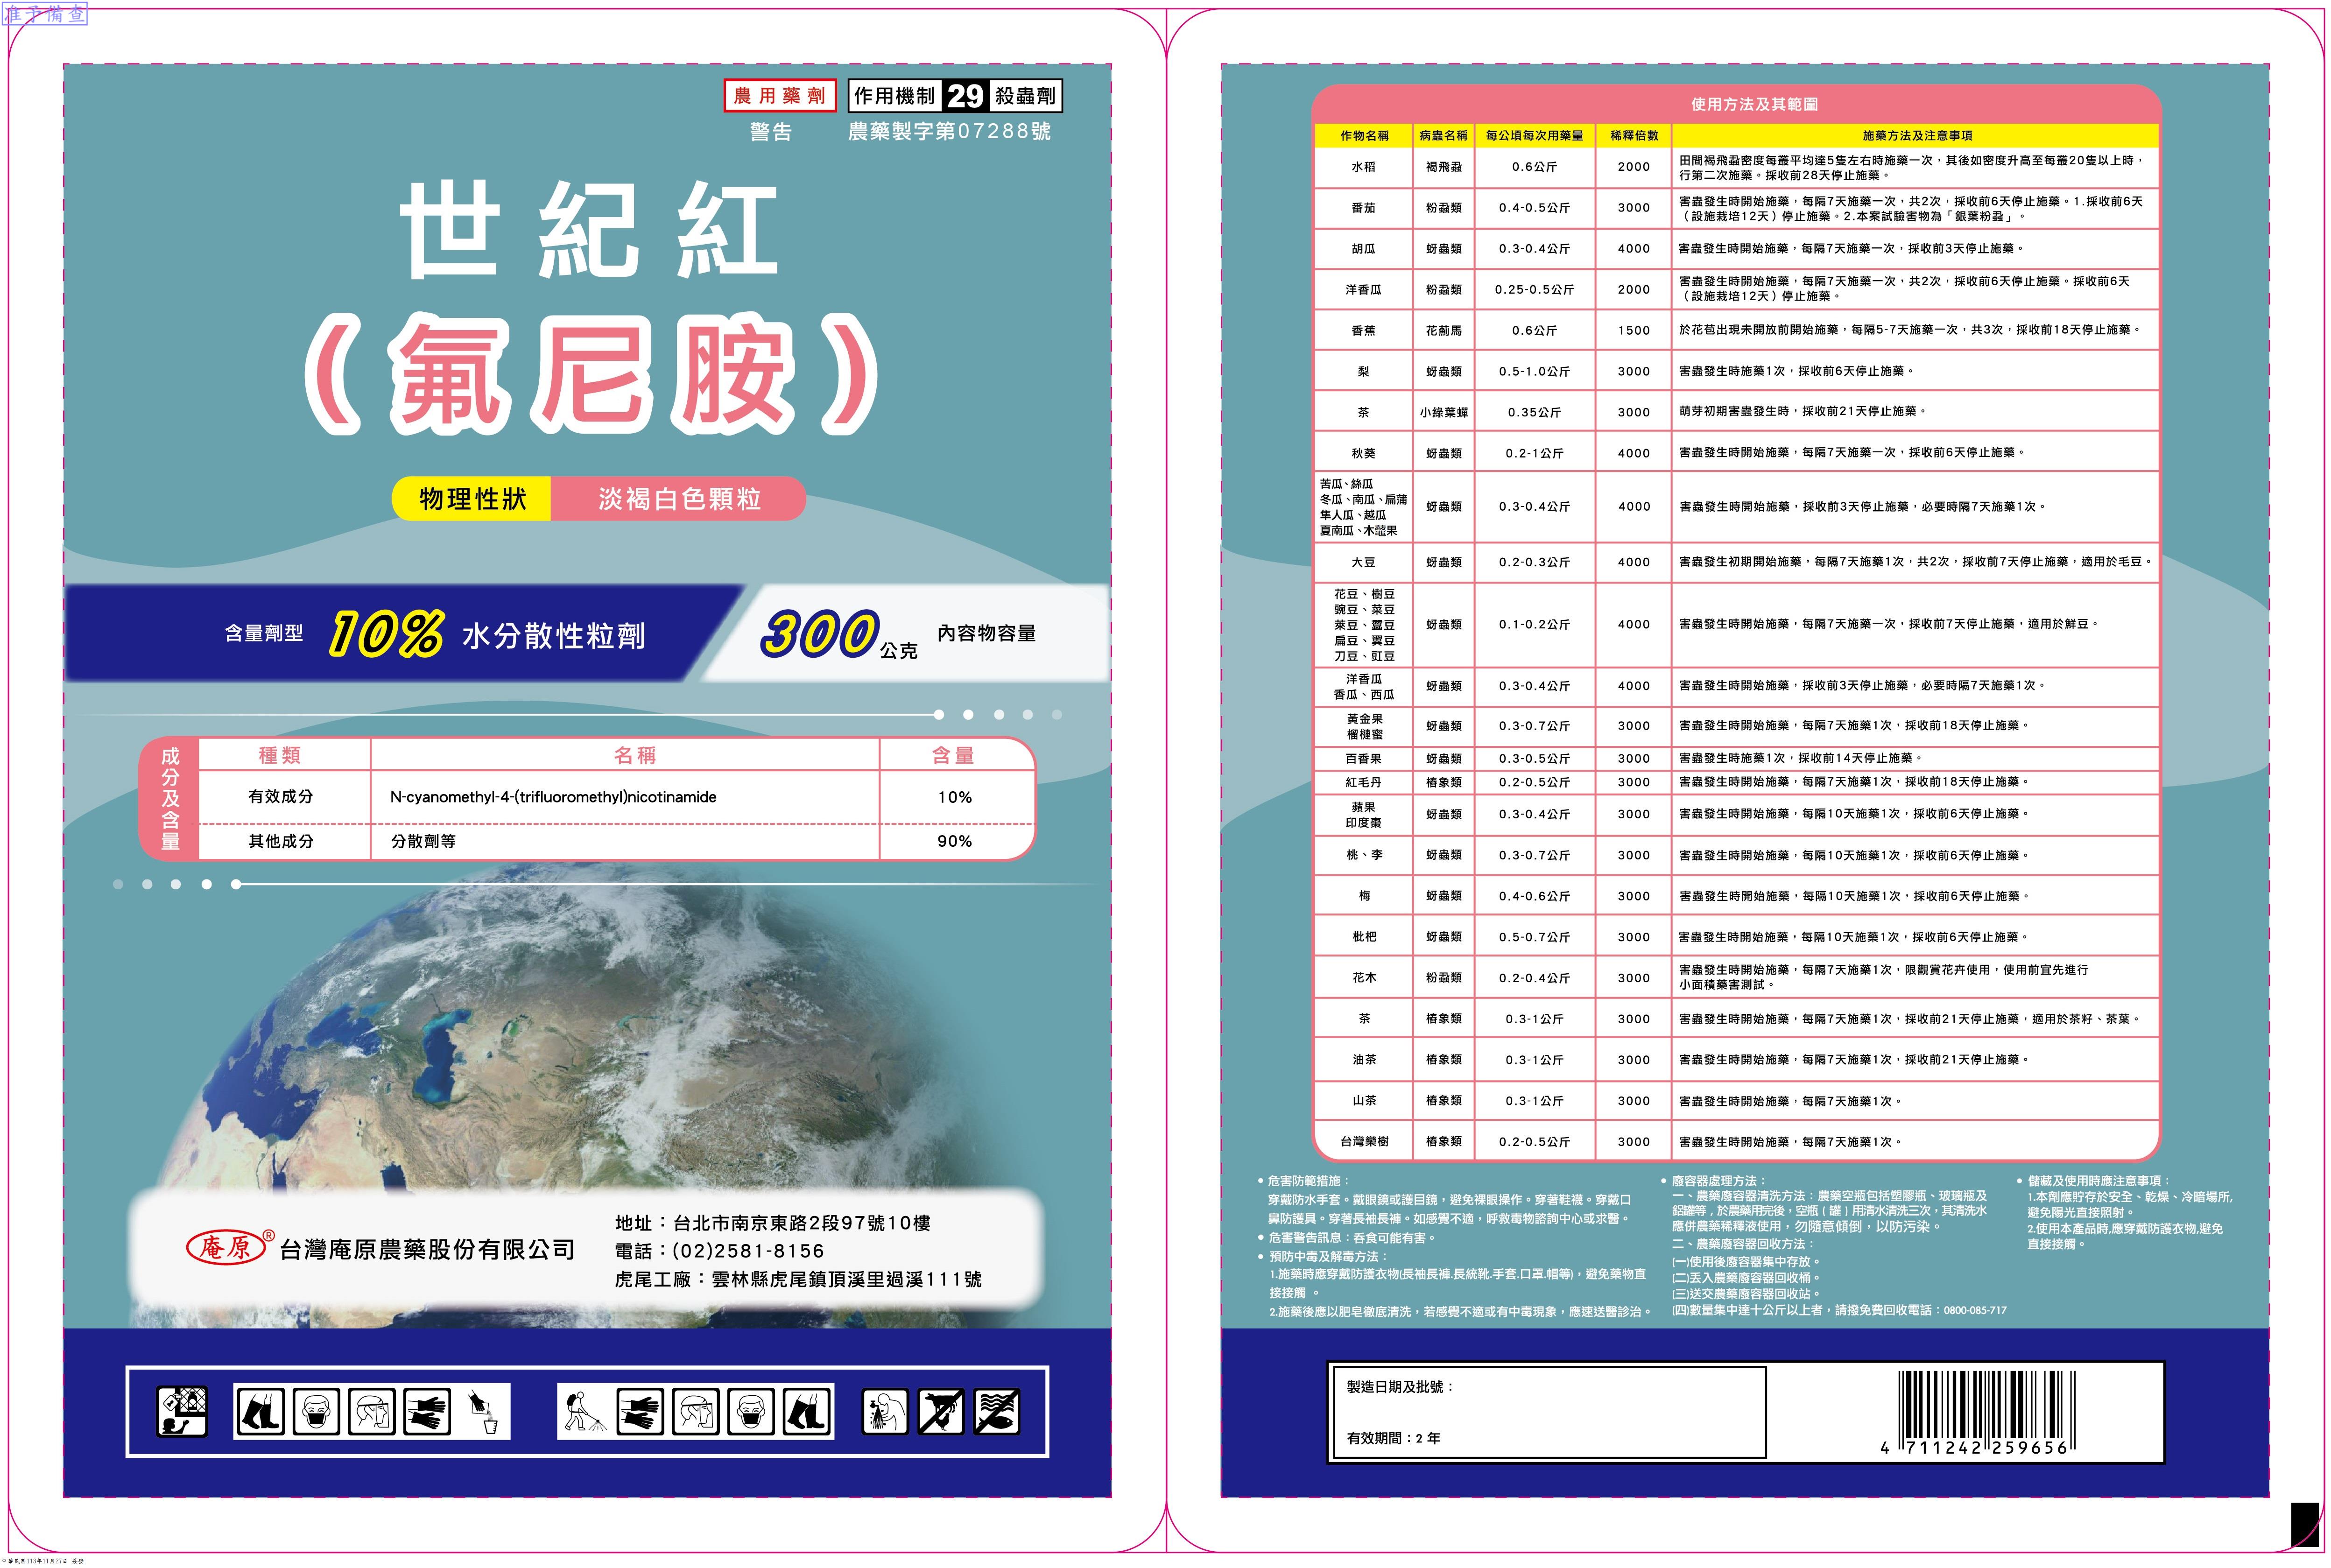The height and width of the screenshot is (1568, 2331).
Task: Click the face mask pictogram in the spraying group
Action: 751,1412
